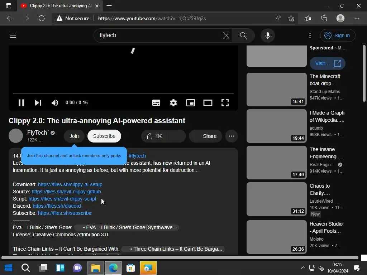Screen dimensions: 367x275
Task: Open the clippy-ai-setup download link
Action: click(x=70, y=184)
